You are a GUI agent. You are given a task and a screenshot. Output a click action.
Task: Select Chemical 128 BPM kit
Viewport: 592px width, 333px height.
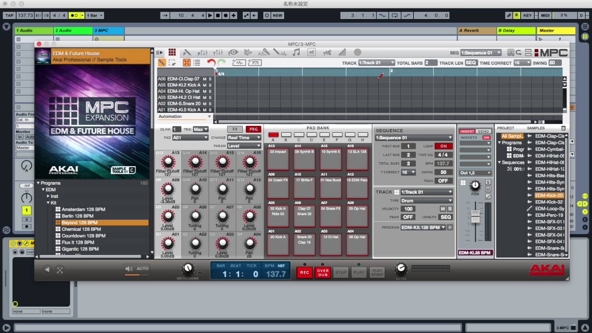point(81,229)
